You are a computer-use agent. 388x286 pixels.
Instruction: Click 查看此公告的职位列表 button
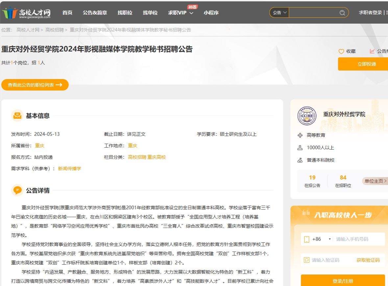35,85
